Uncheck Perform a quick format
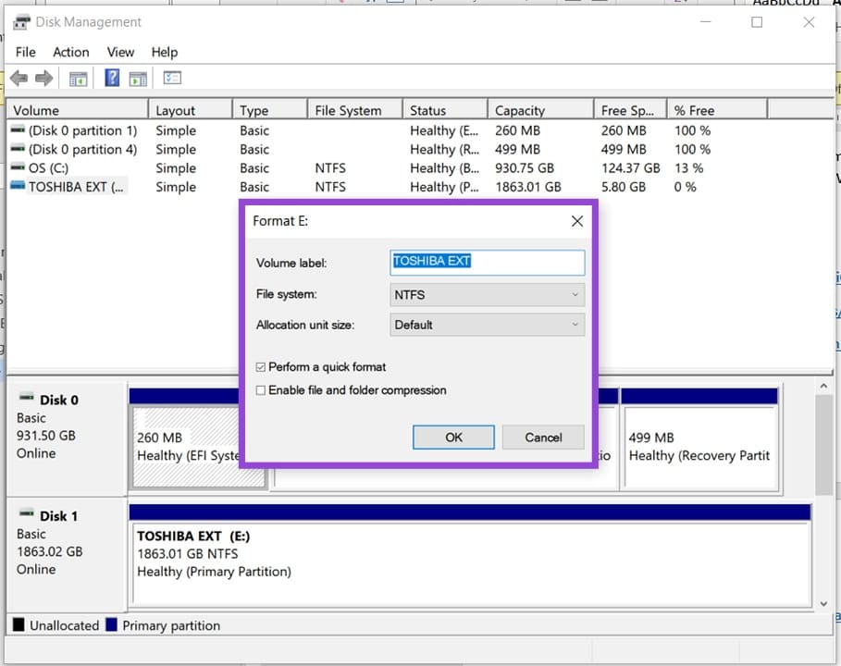Viewport: 841px width, 666px height. pyautogui.click(x=261, y=366)
